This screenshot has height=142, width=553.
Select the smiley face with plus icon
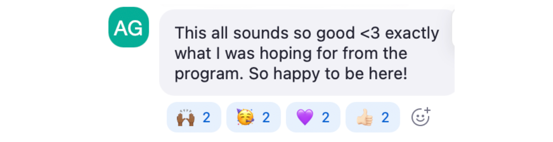421,117
